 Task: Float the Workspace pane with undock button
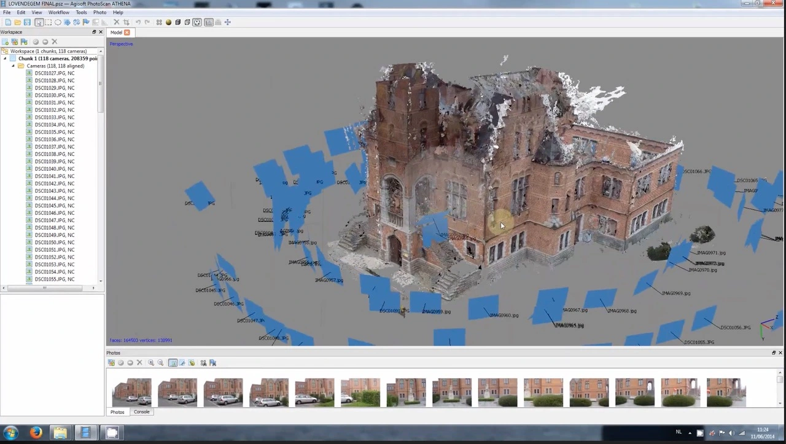coord(94,32)
